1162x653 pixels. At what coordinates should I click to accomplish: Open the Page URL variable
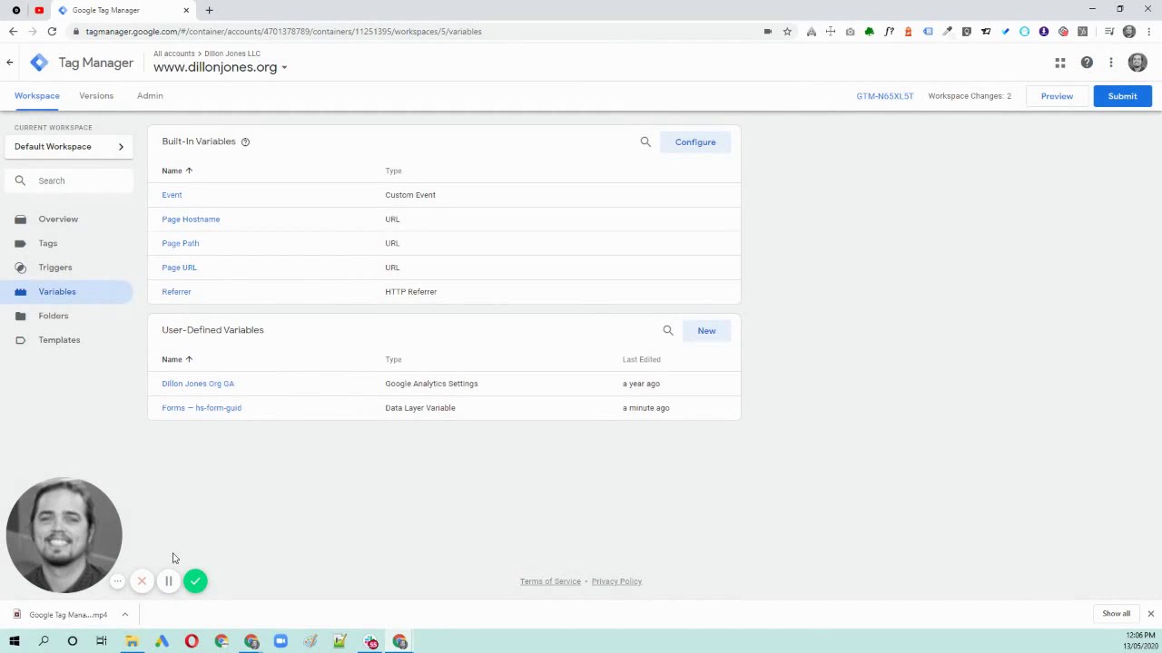pyautogui.click(x=179, y=268)
